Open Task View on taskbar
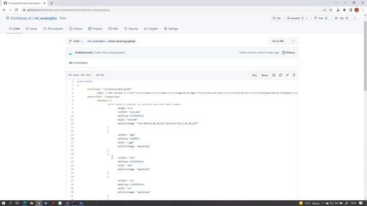The image size is (367, 206). [17, 203]
